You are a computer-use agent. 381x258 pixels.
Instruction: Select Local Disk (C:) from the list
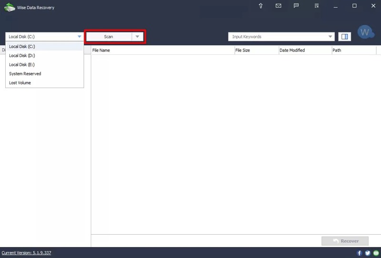point(44,46)
